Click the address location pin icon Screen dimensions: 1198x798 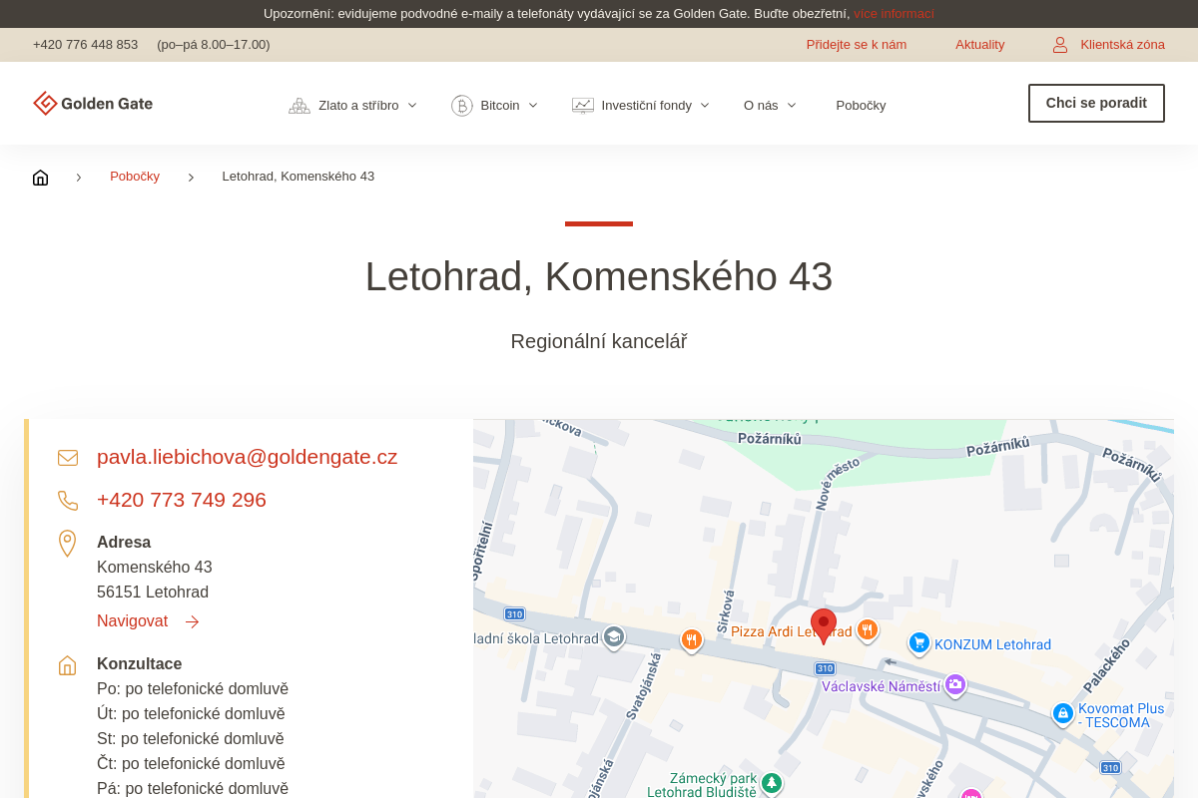tap(67, 544)
